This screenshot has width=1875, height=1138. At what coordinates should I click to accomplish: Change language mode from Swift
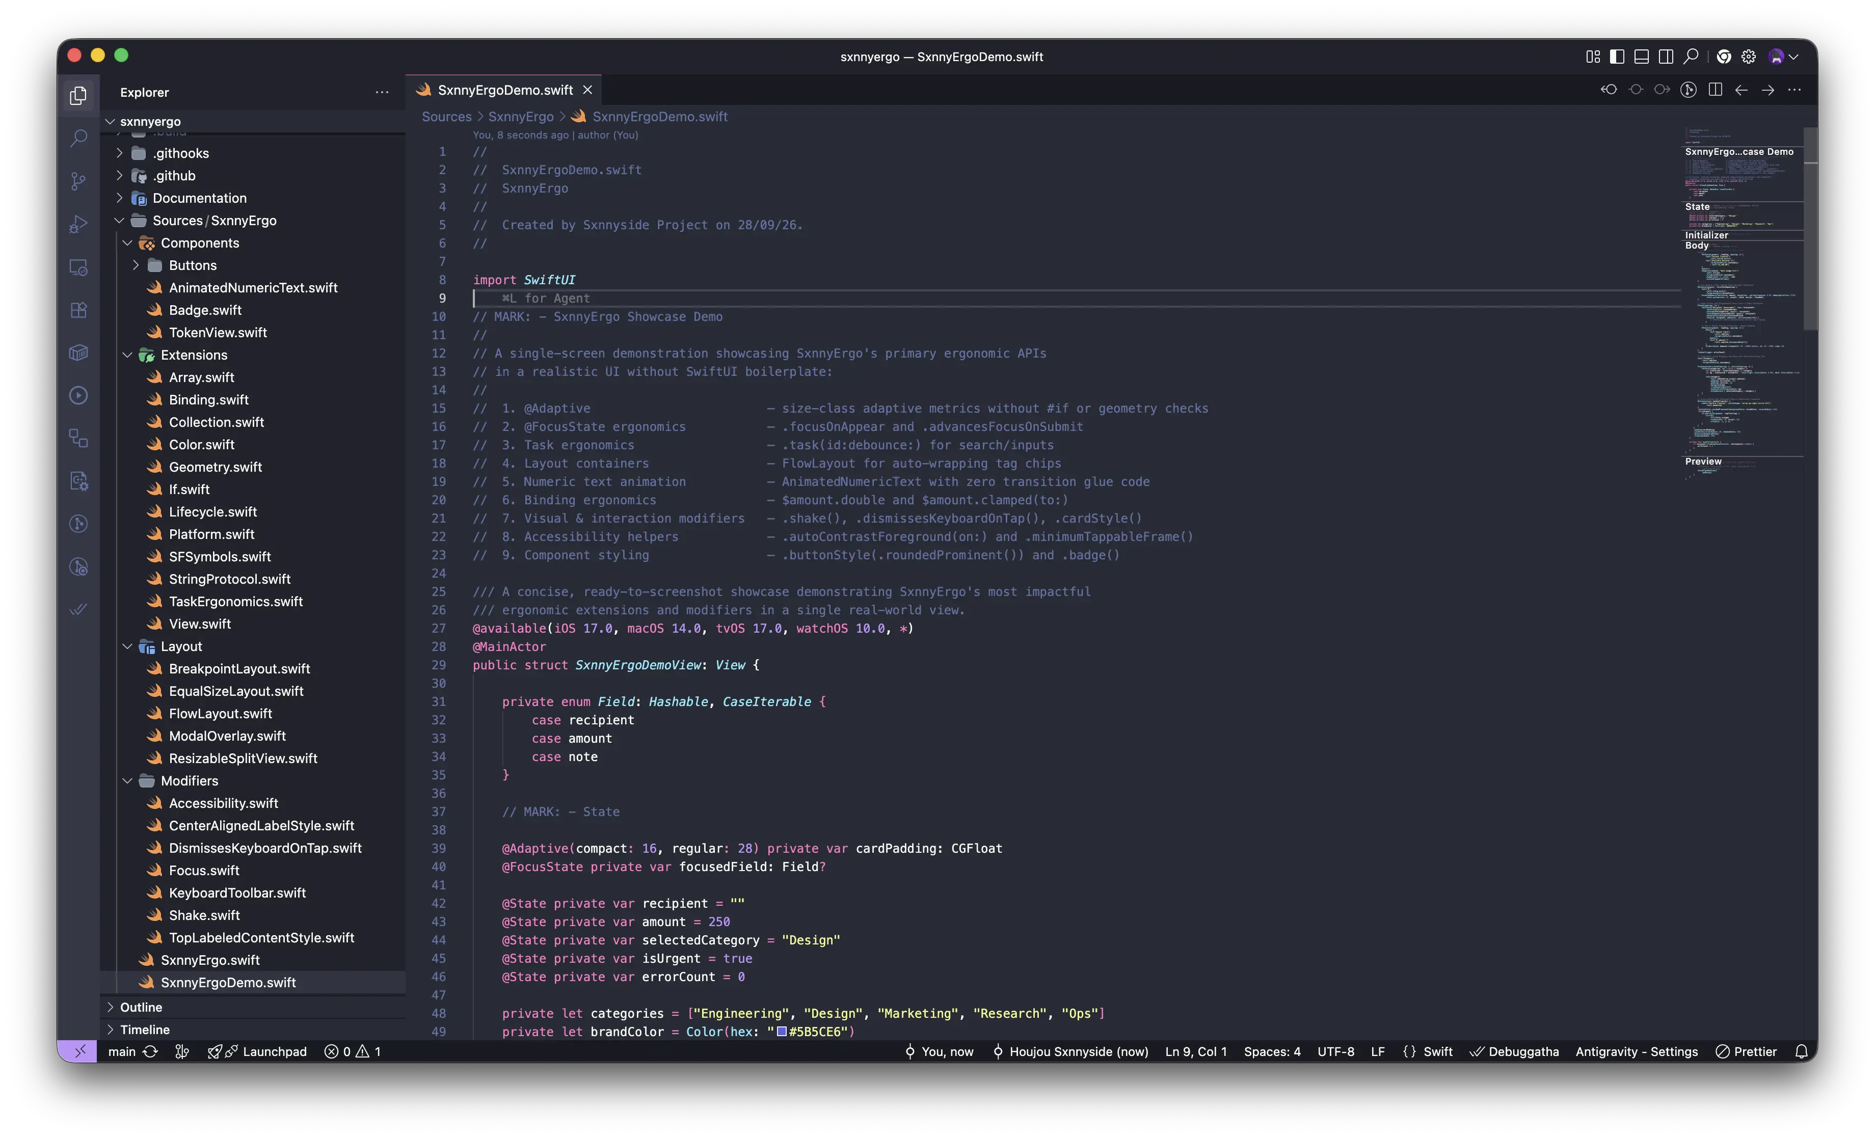click(1437, 1051)
